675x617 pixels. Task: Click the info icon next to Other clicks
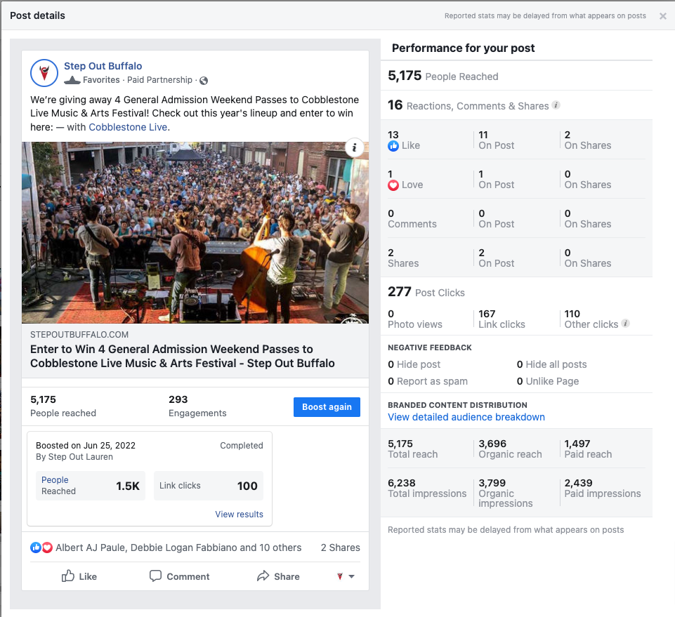[x=626, y=323]
